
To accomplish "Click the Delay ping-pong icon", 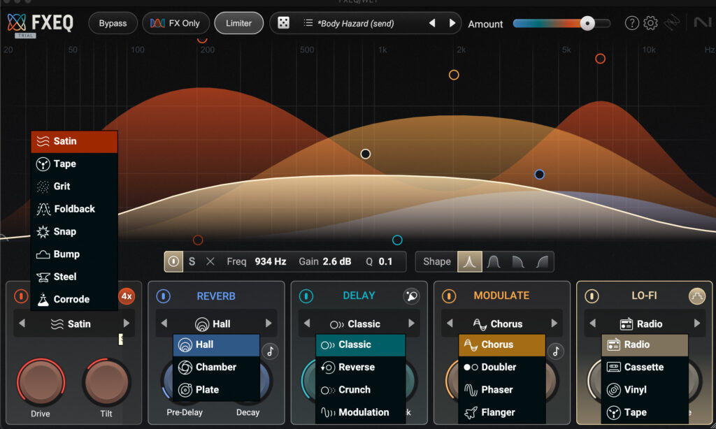I will click(411, 296).
